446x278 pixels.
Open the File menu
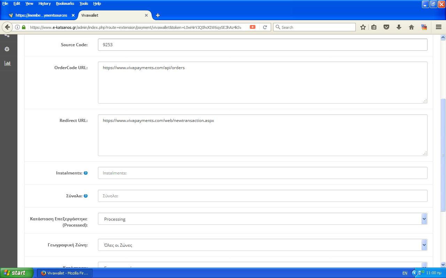click(x=5, y=3)
